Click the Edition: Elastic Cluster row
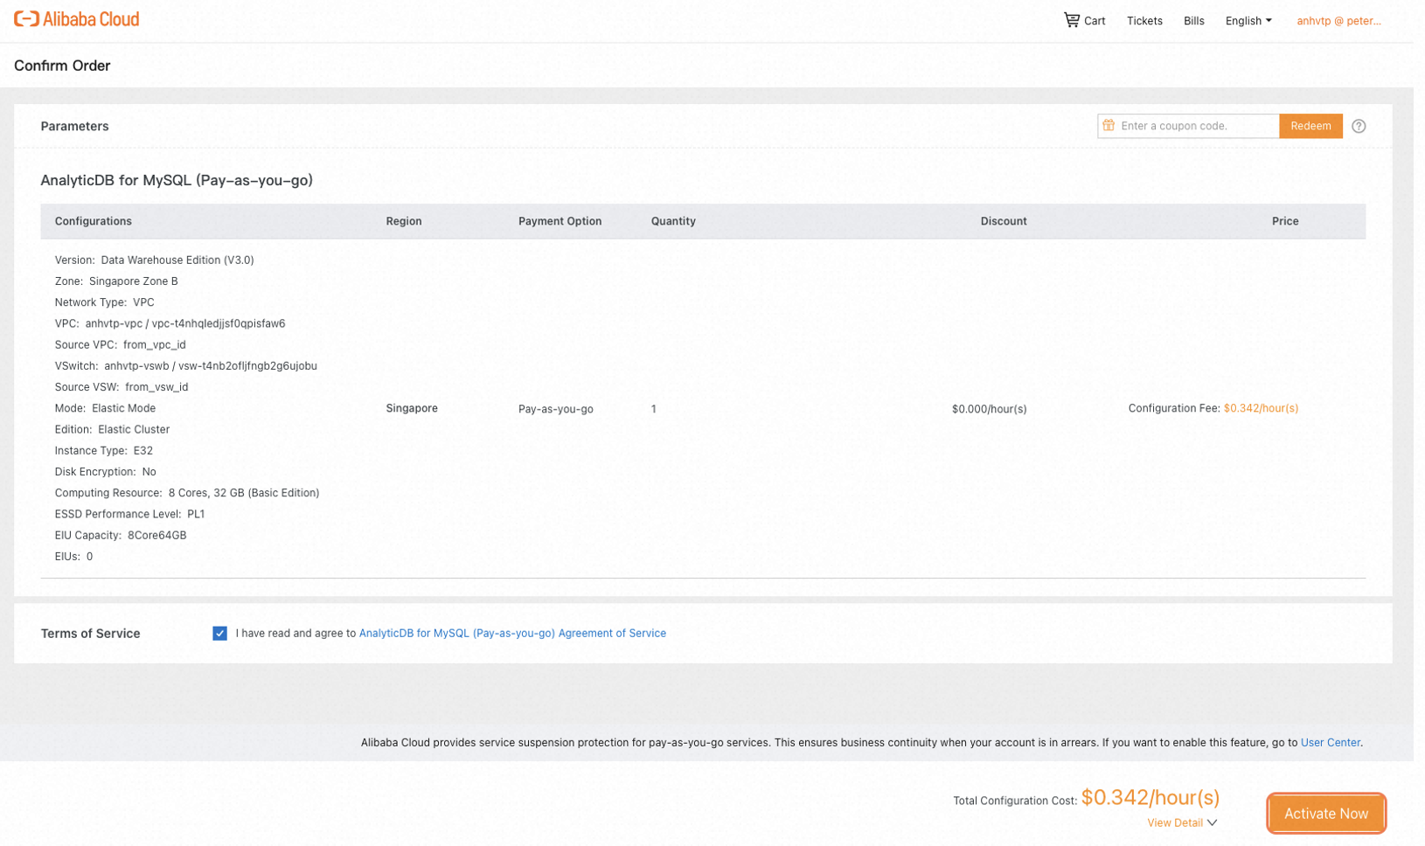 (112, 430)
